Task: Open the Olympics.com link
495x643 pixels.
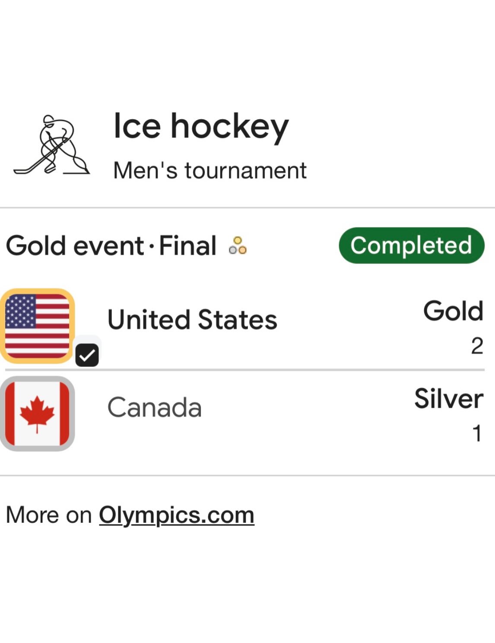Action: click(x=176, y=515)
